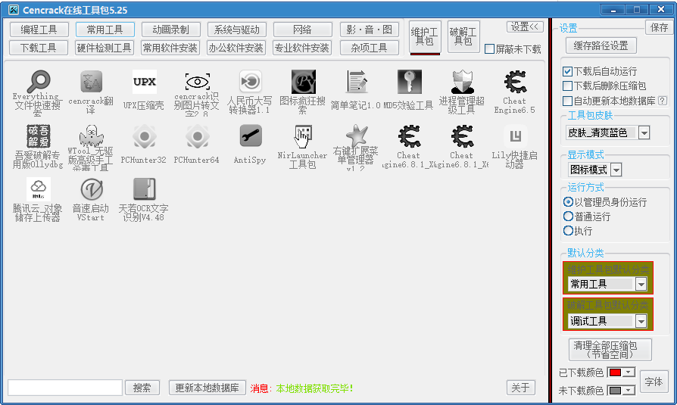This screenshot has width=677, height=405.
Task: Launch PCHunter32
Action: click(x=144, y=136)
